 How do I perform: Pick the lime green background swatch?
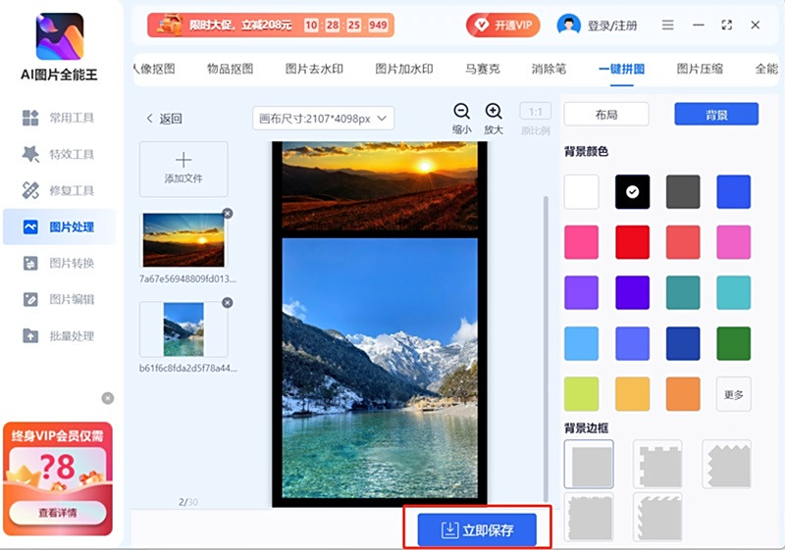pyautogui.click(x=581, y=394)
